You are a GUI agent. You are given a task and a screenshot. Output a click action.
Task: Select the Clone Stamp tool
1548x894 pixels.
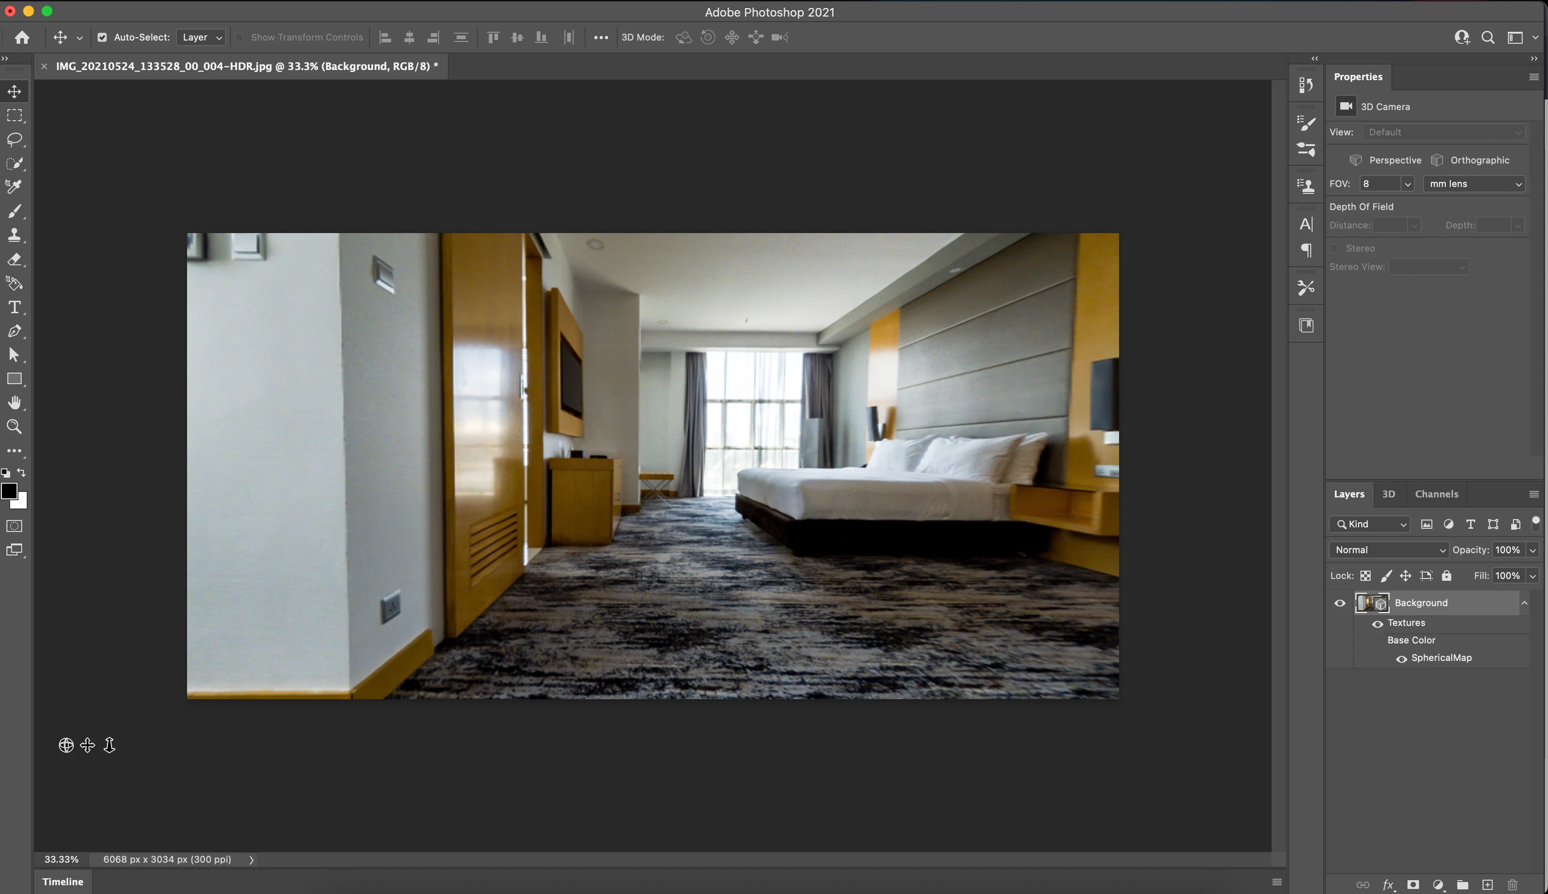pyautogui.click(x=15, y=235)
